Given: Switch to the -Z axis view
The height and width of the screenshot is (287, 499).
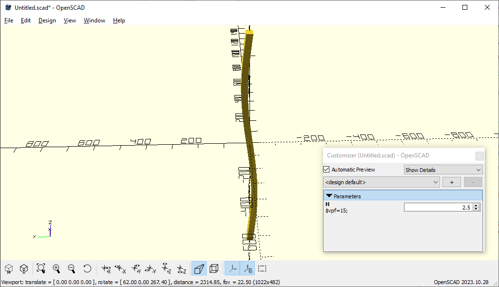Looking at the screenshot, I should [181, 268].
